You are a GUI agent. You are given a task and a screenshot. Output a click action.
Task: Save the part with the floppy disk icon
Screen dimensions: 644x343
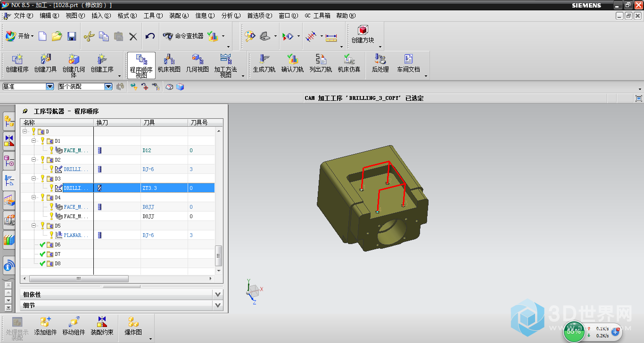tap(72, 36)
